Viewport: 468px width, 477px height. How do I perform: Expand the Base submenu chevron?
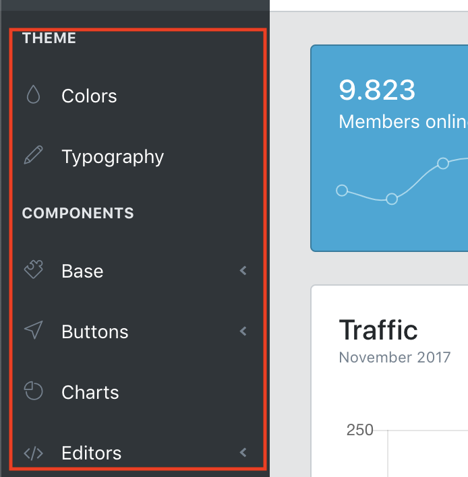click(243, 271)
